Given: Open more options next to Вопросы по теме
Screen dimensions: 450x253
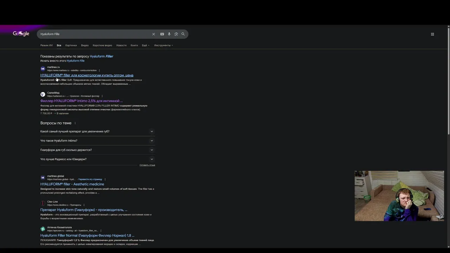Looking at the screenshot, I should coord(75,123).
